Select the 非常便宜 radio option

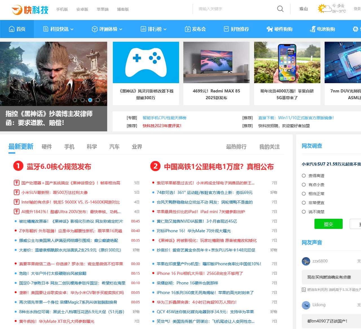[304, 203]
